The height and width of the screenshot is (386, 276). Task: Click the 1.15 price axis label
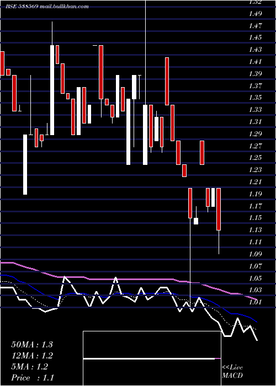(x=255, y=218)
